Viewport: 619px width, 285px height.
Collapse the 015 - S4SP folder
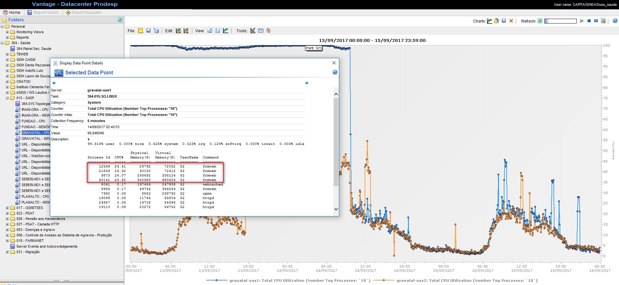click(x=7, y=98)
